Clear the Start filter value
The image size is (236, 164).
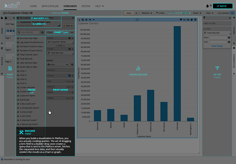pyautogui.click(x=229, y=38)
